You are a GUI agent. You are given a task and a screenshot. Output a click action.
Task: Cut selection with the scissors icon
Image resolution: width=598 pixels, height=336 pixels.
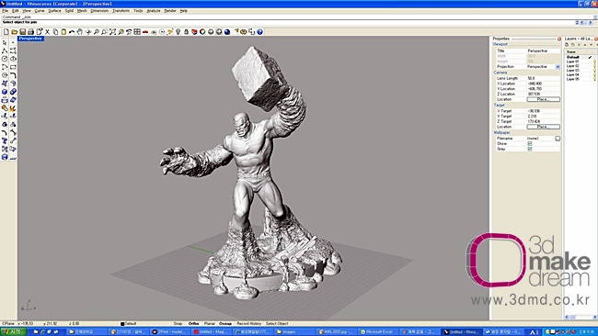47,32
